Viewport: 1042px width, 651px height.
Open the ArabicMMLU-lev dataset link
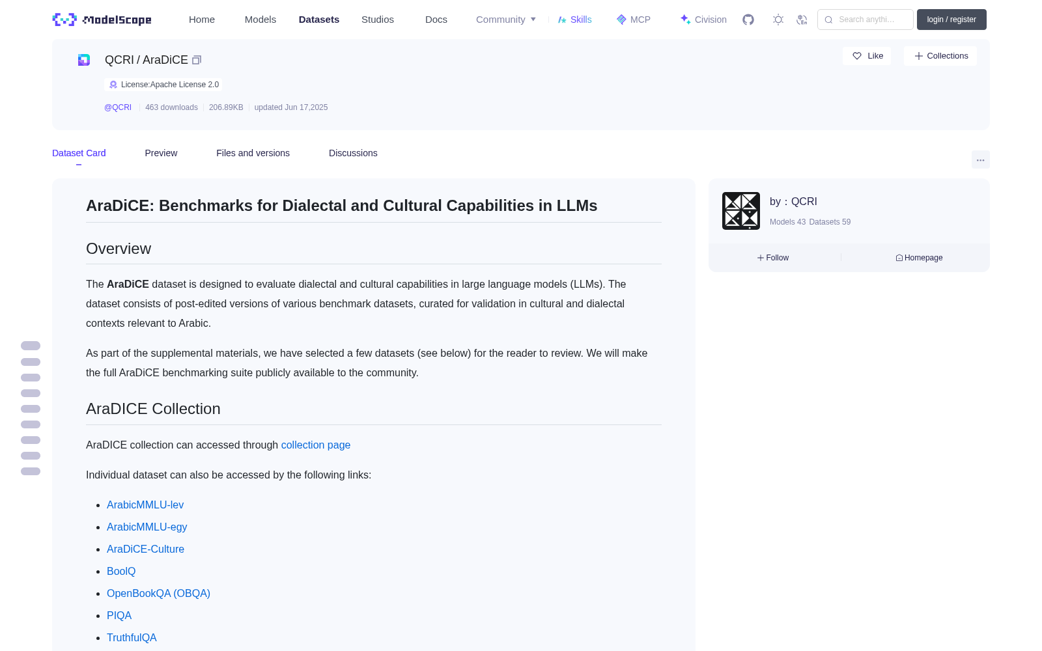point(145,505)
